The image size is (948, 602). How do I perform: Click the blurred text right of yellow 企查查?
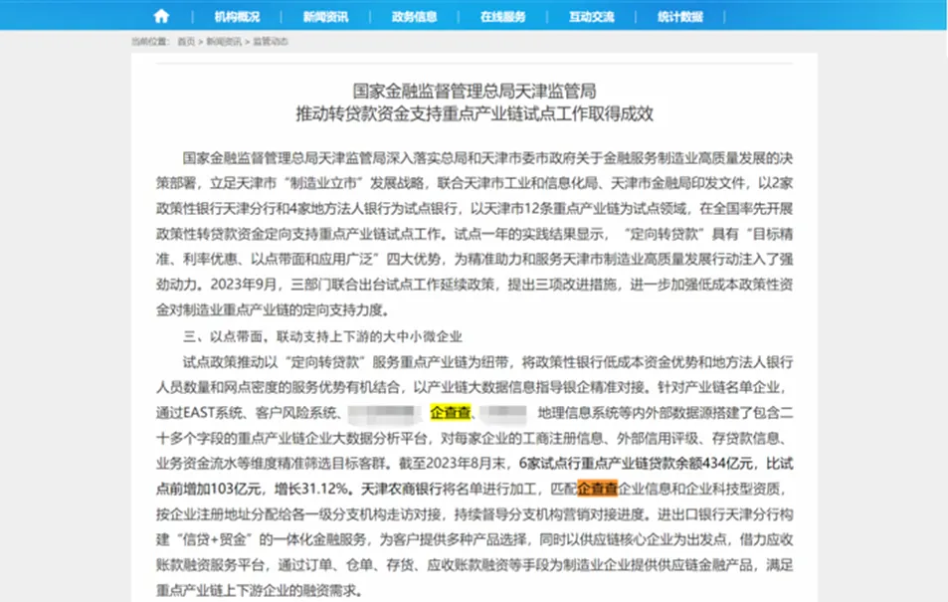(502, 412)
